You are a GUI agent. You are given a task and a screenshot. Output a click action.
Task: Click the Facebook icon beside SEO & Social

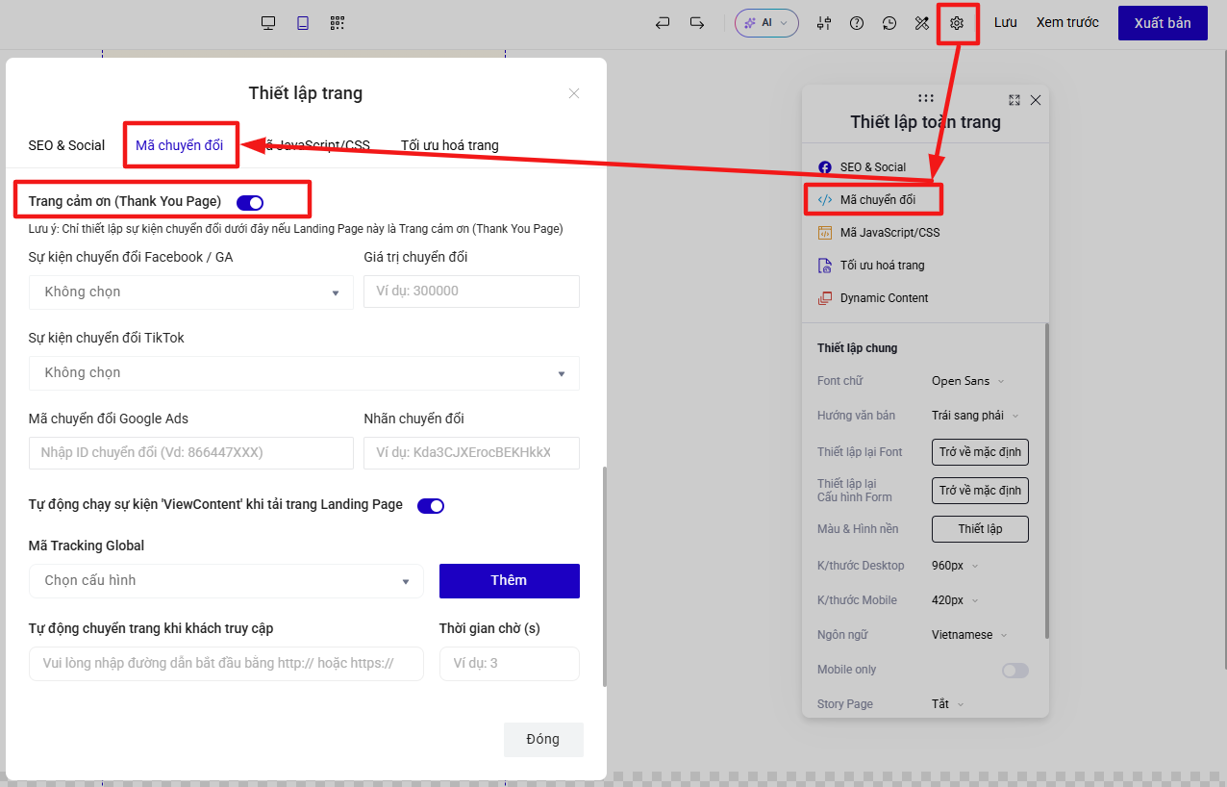pyautogui.click(x=824, y=167)
